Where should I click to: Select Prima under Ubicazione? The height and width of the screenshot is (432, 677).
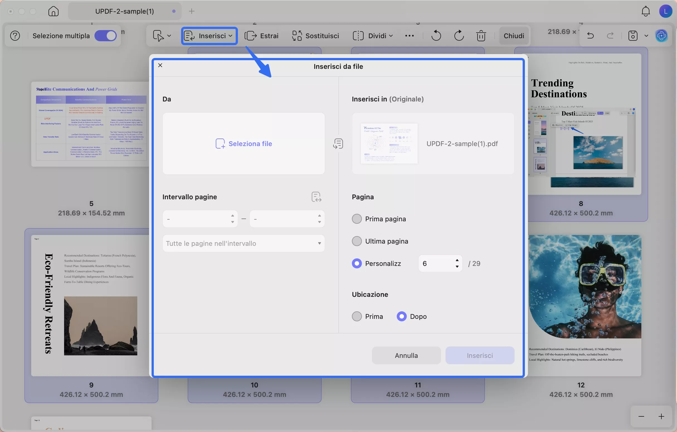357,316
